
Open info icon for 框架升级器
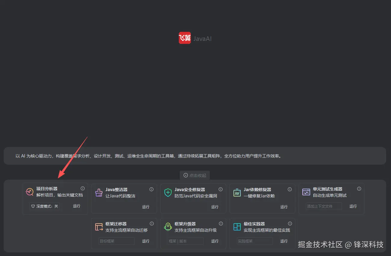(221, 224)
